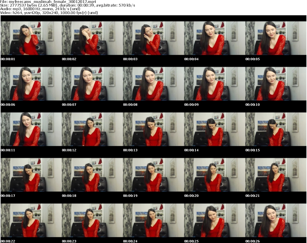Select the thumbnail frame at 00:00:25
The image size is (307, 243).
tap(214, 220)
